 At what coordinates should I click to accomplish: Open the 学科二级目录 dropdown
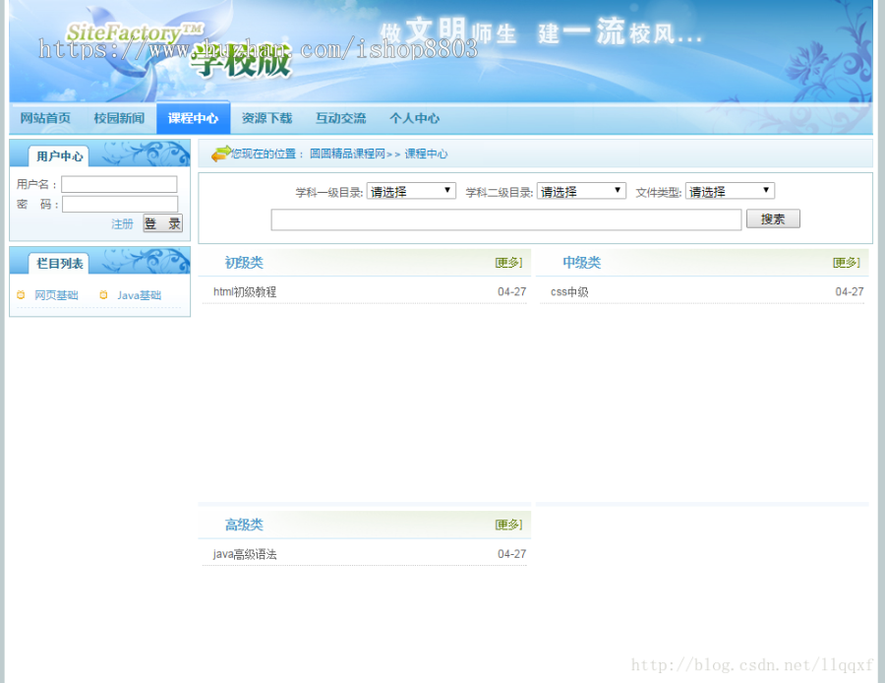click(x=581, y=190)
